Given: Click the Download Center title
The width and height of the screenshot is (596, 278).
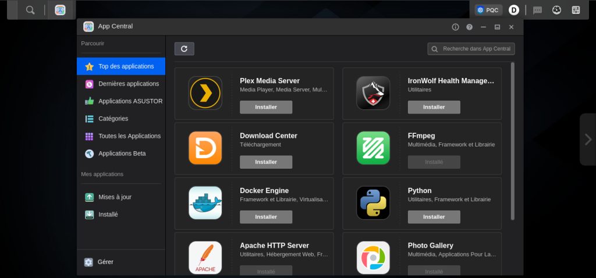Looking at the screenshot, I should 269,136.
